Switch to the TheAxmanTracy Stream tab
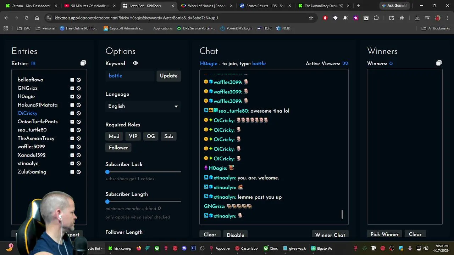The image size is (454, 255). [323, 6]
